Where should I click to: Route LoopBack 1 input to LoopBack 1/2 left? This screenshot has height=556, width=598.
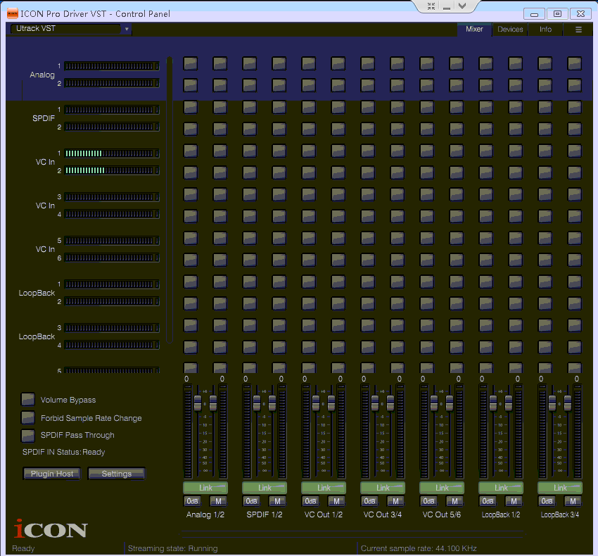(x=486, y=282)
